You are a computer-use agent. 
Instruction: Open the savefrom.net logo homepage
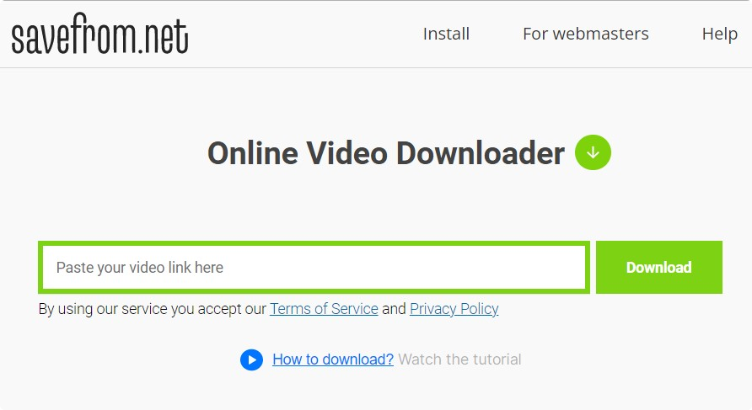(99, 34)
